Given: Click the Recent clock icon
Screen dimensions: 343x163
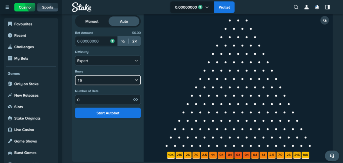Looking at the screenshot, I should [10, 35].
